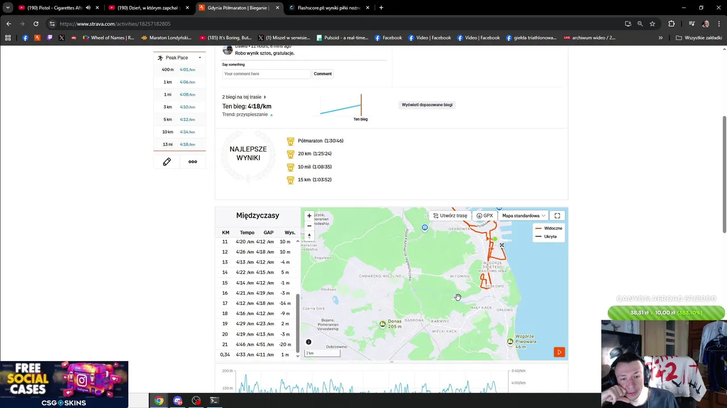Image resolution: width=727 pixels, height=408 pixels.
Task: Open a new browser tab
Action: [381, 8]
